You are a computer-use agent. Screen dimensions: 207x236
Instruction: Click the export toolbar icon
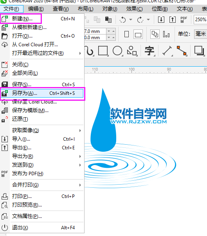coord(173,20)
